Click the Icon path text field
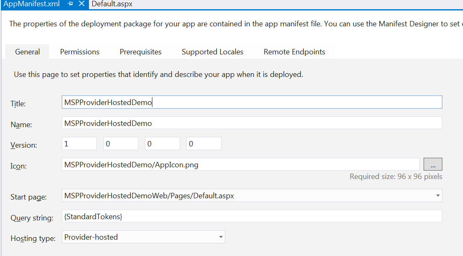Image resolution: width=463 pixels, height=256 pixels. pos(241,164)
